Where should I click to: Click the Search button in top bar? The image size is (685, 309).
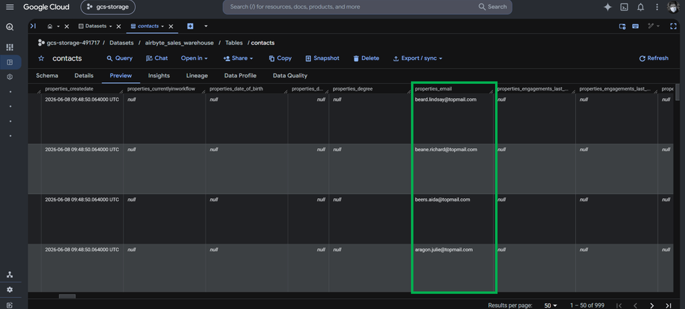[x=493, y=7]
